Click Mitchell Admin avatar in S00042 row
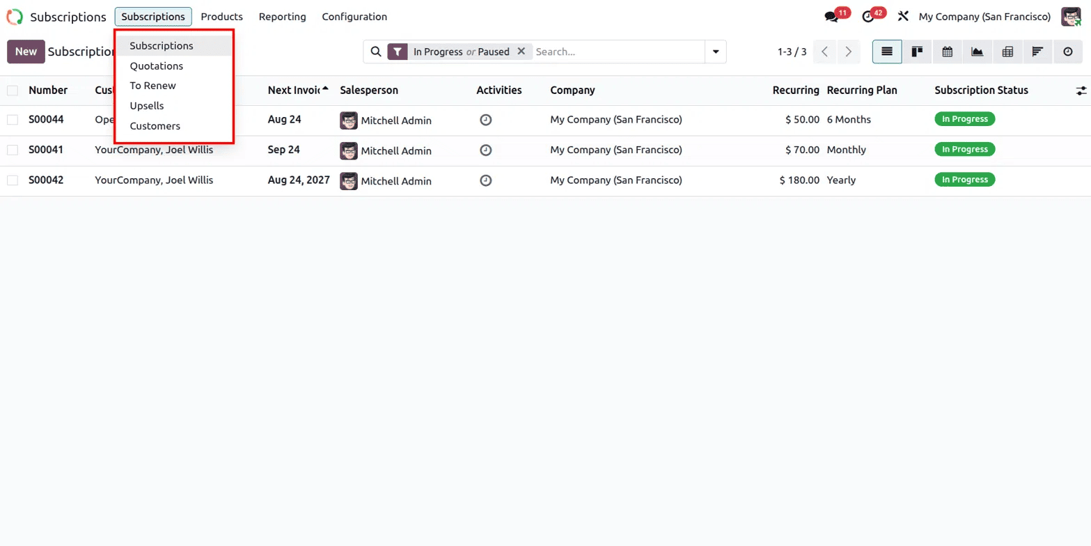Image resolution: width=1091 pixels, height=546 pixels. pos(349,181)
